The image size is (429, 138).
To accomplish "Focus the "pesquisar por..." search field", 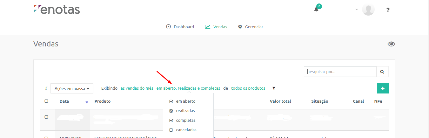I will 340,72.
